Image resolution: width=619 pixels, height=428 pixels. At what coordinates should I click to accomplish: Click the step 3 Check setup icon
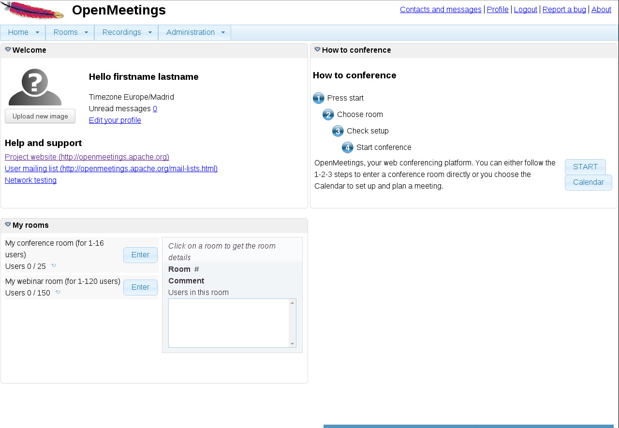click(x=338, y=131)
